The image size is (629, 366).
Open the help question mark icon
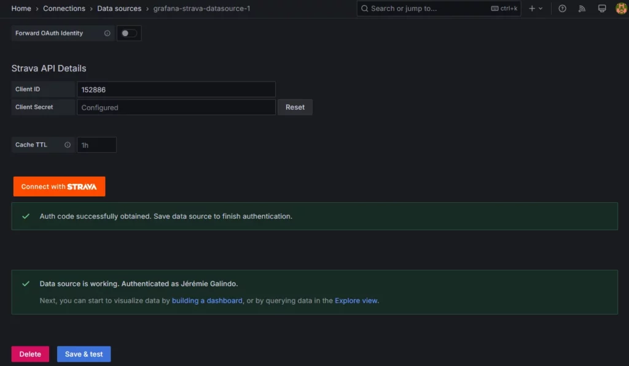pos(562,9)
